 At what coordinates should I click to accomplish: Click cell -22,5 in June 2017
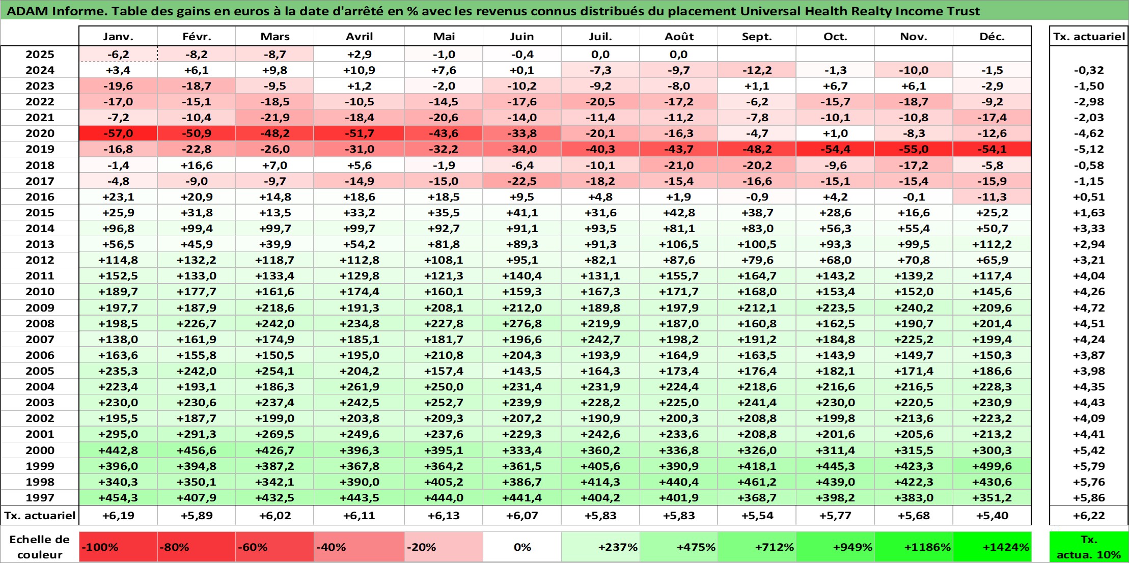[522, 181]
